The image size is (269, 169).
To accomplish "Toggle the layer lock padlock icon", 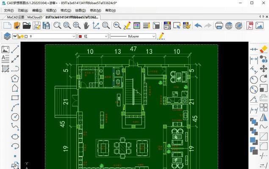I will coord(19,36).
